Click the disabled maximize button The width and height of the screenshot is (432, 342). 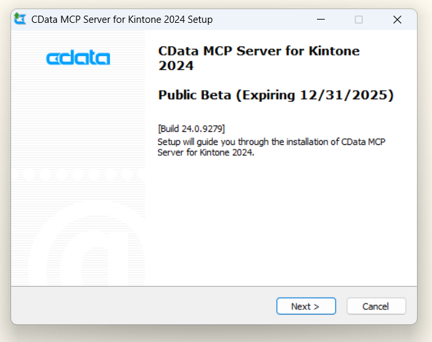pyautogui.click(x=358, y=20)
